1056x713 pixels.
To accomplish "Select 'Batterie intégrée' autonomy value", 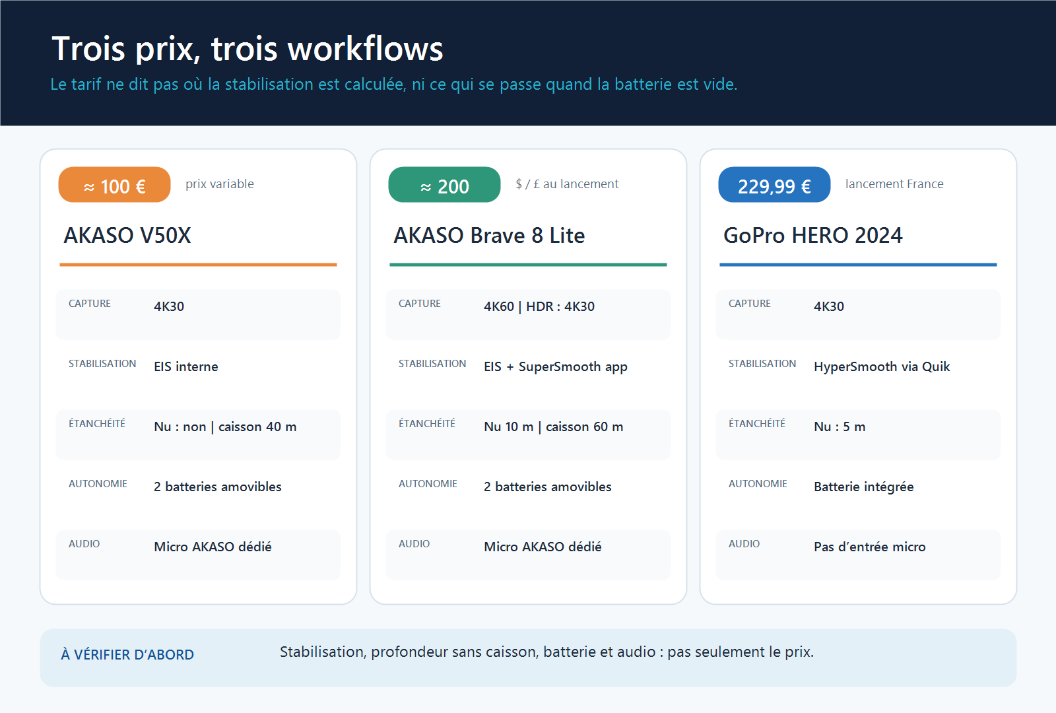I will [x=864, y=487].
